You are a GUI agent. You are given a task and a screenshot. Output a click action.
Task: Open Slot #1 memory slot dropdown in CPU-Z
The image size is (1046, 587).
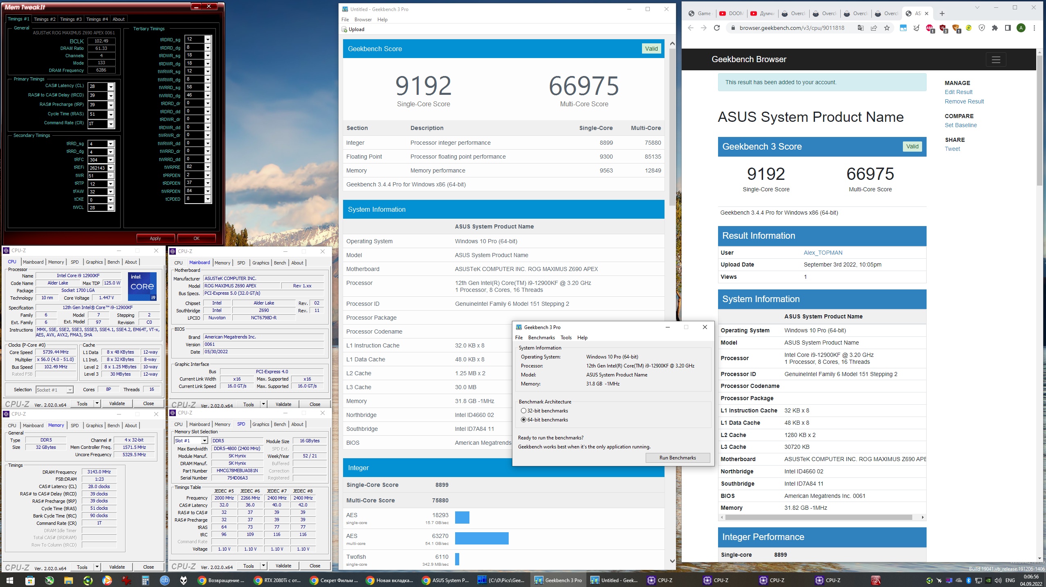(x=191, y=441)
